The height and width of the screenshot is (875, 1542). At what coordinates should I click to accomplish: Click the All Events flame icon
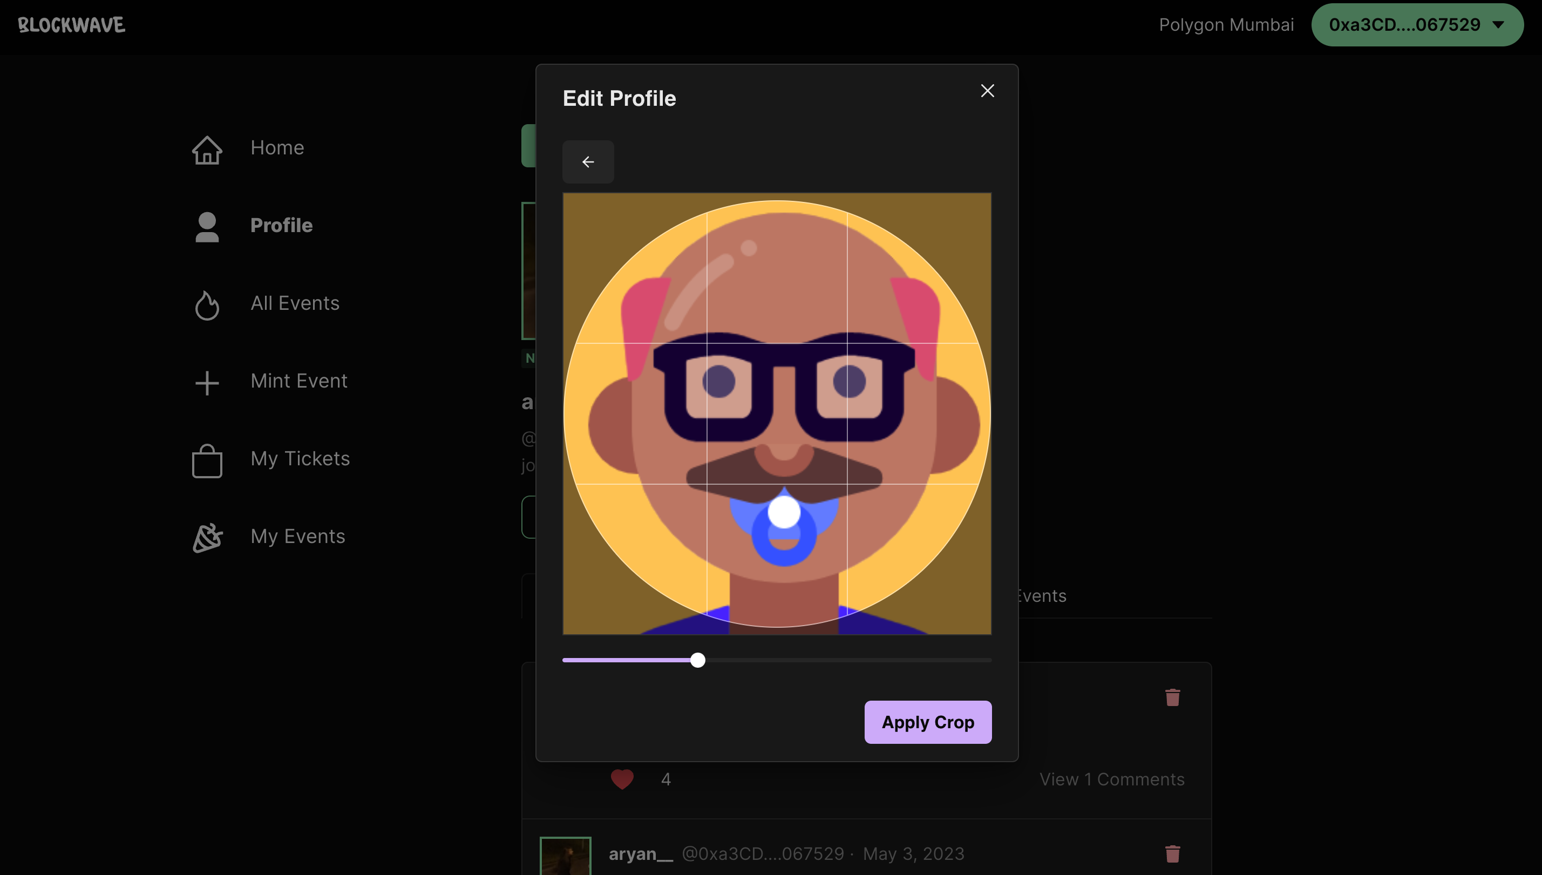click(x=207, y=304)
